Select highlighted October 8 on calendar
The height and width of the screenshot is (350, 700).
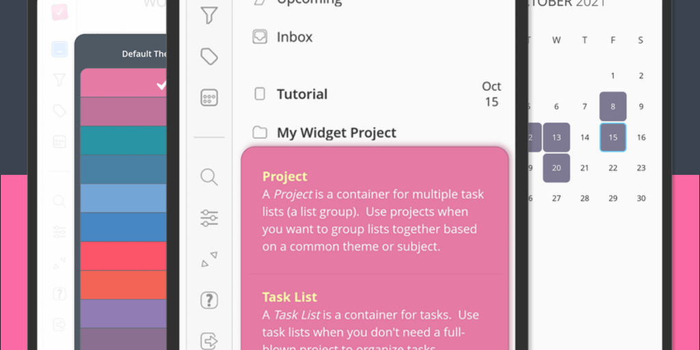click(x=613, y=107)
